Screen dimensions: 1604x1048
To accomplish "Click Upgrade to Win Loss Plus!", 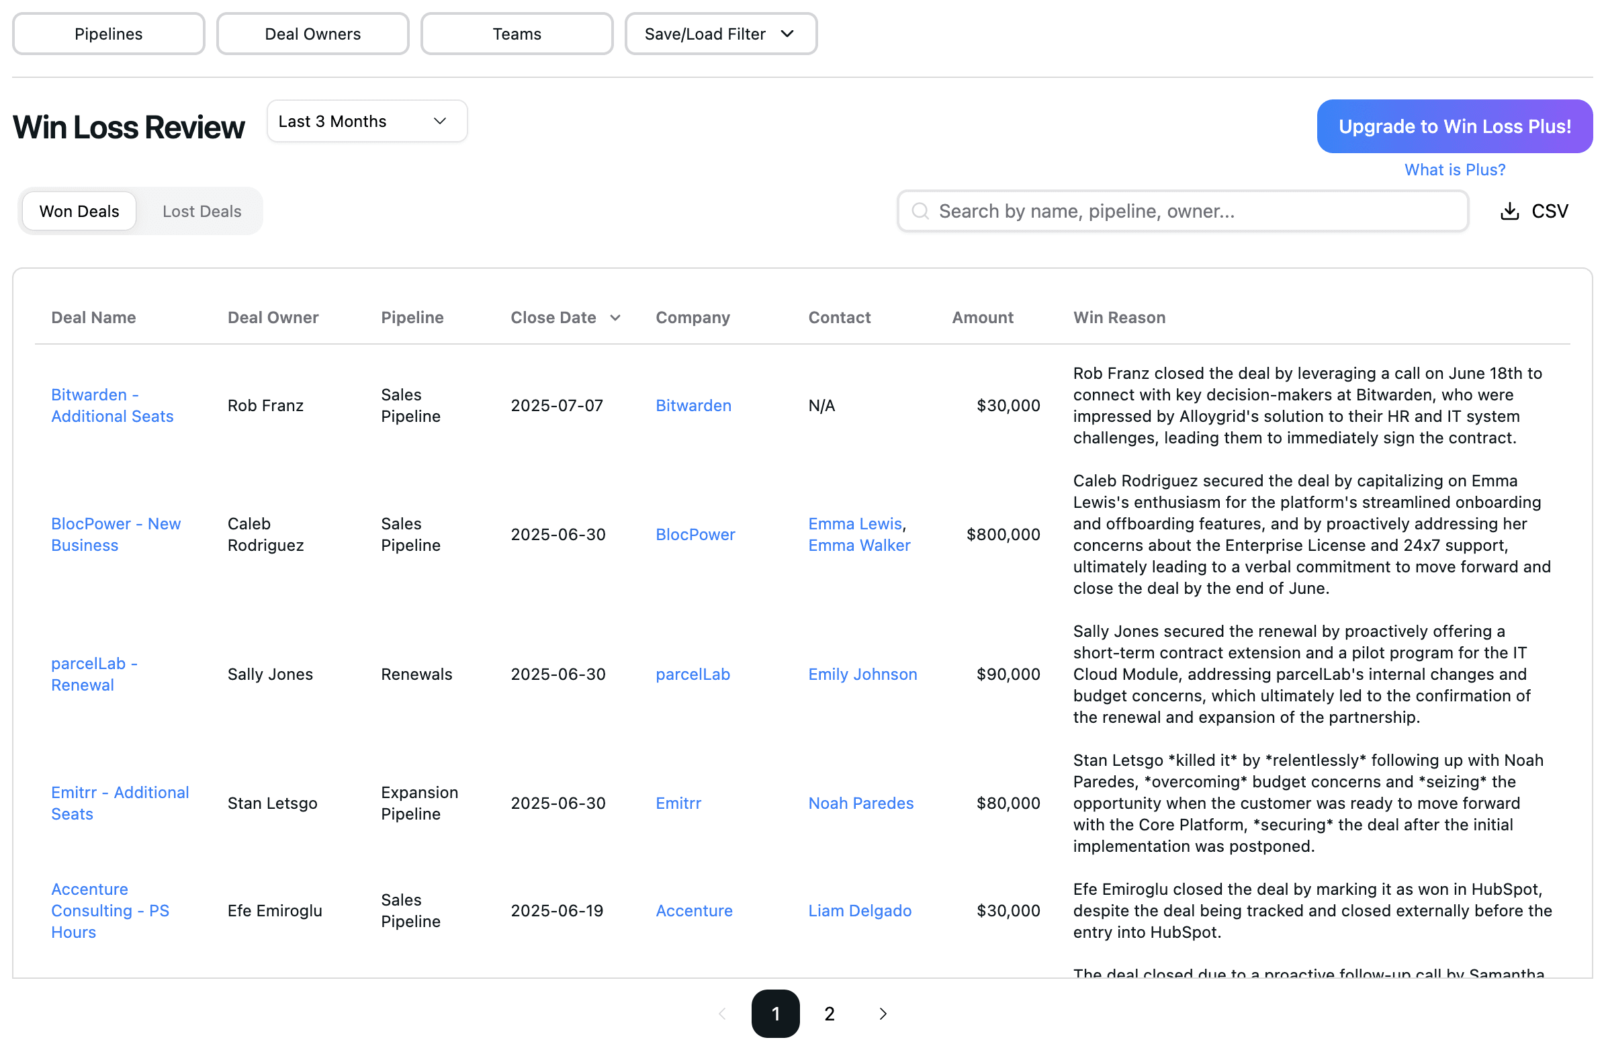I will 1454,126.
